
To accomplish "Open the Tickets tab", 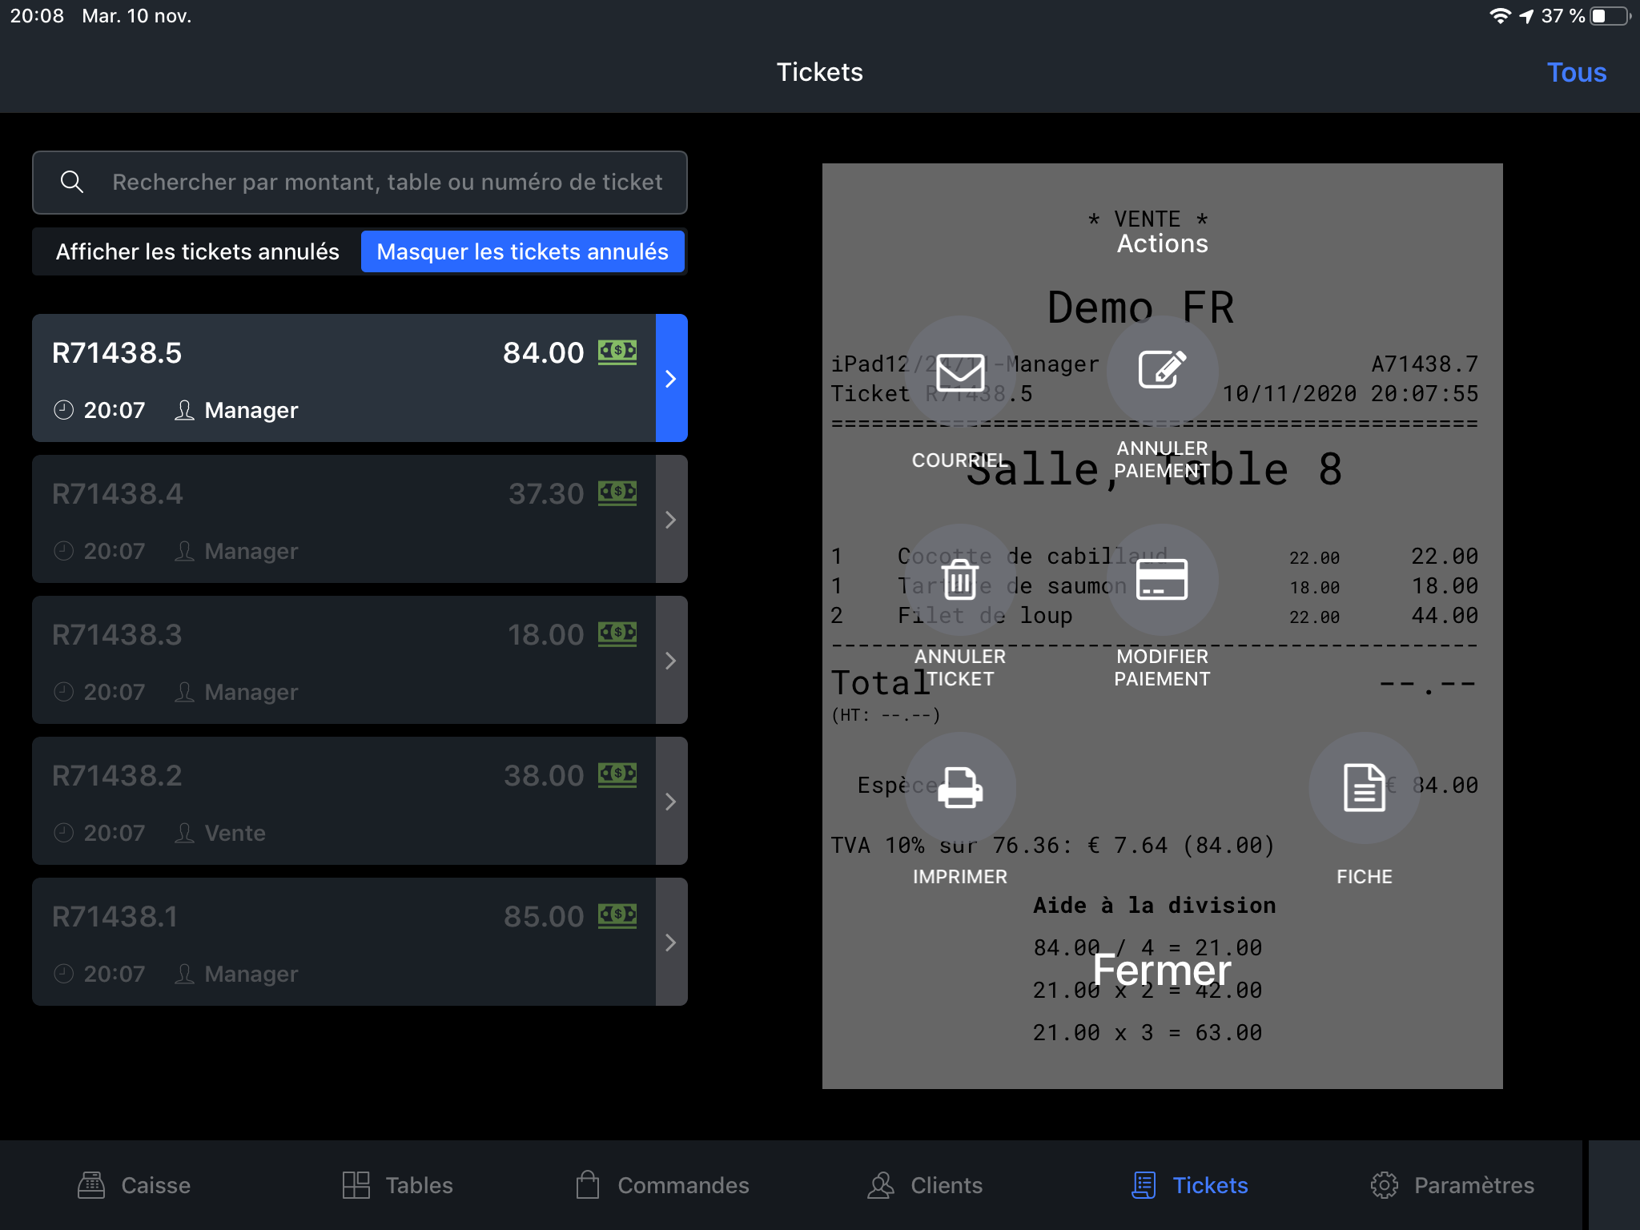I will click(1189, 1185).
